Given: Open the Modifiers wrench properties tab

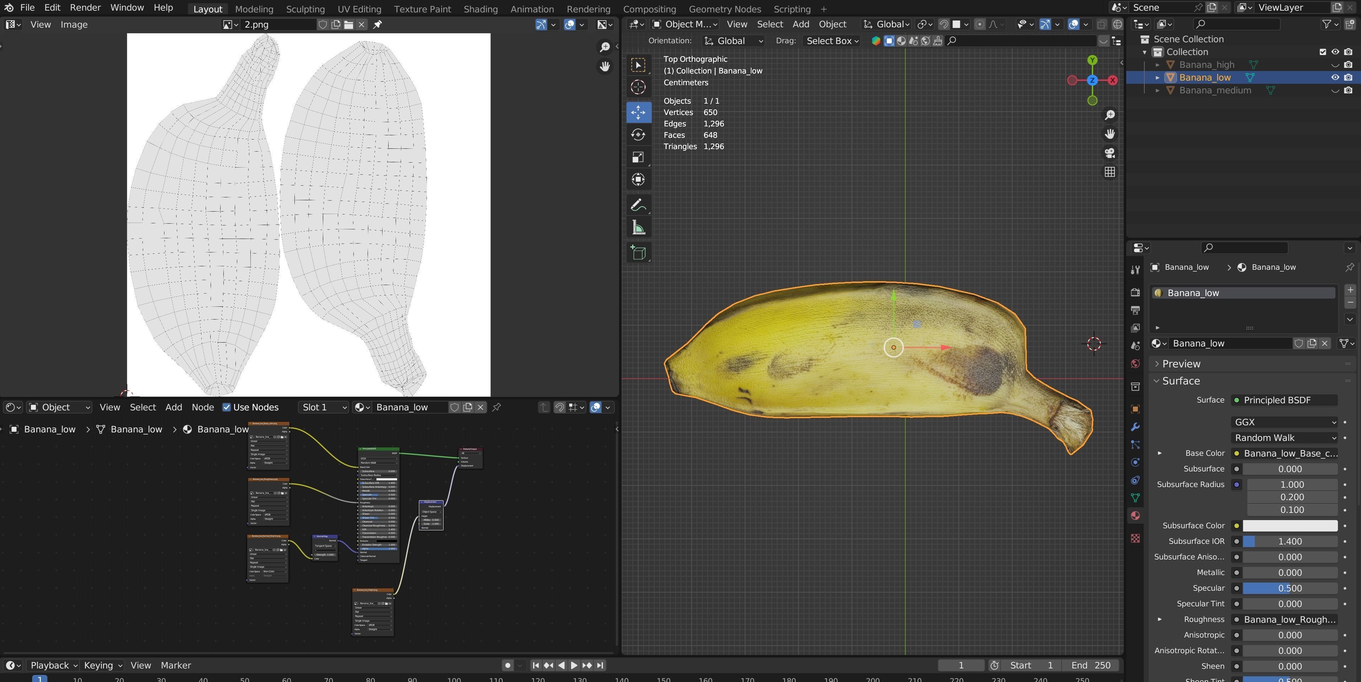Looking at the screenshot, I should 1135,427.
